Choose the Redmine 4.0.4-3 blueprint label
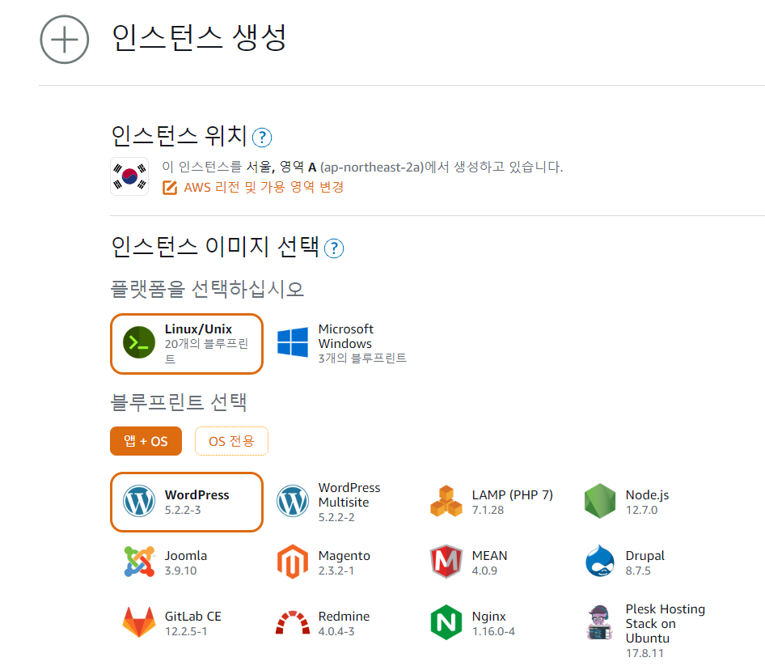 (x=344, y=623)
